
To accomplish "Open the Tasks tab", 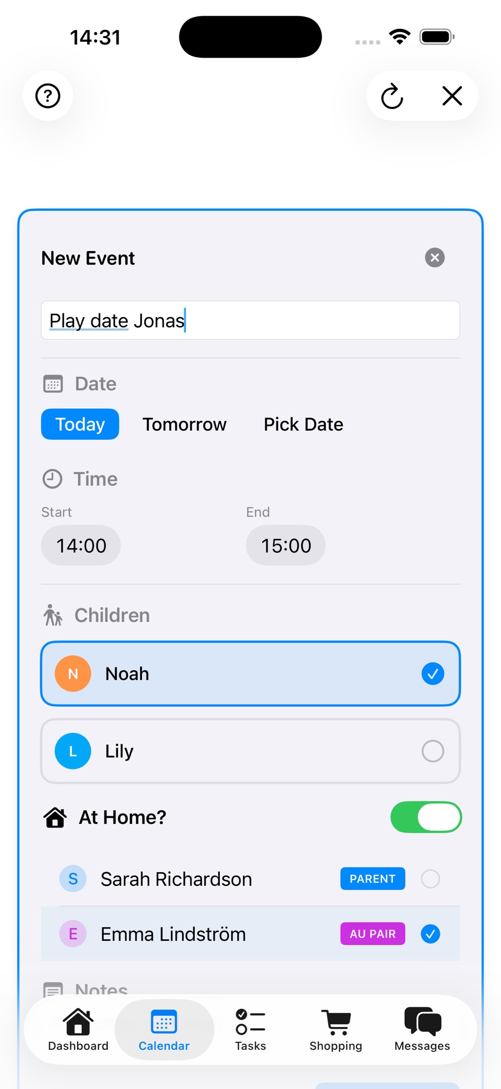I will tap(250, 1029).
